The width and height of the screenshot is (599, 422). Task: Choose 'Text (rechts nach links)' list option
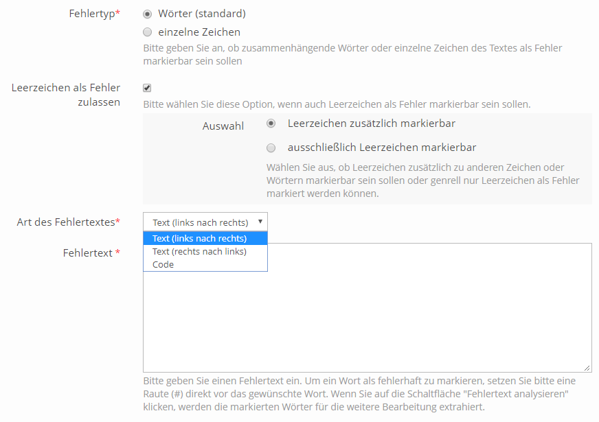pos(205,251)
